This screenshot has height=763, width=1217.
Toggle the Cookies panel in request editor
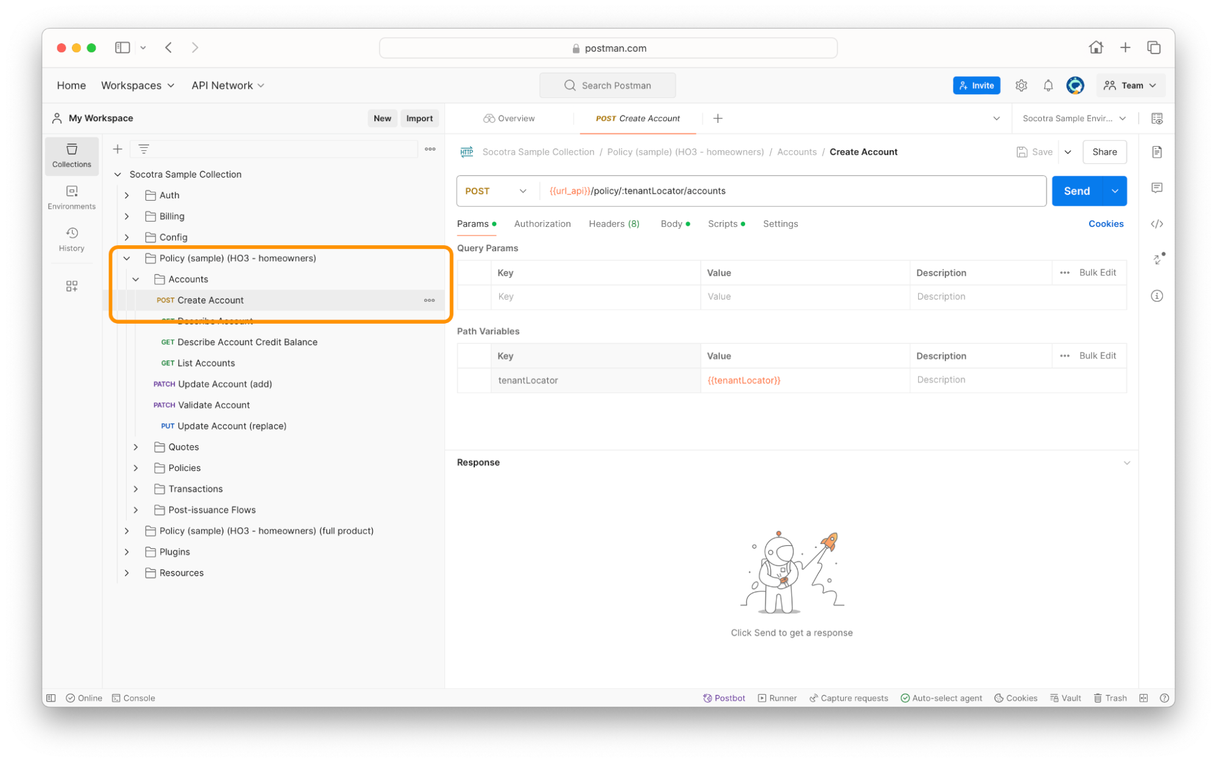[1106, 223]
